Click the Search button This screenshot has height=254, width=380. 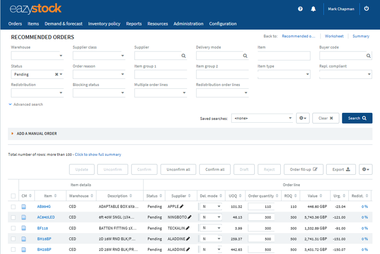pyautogui.click(x=357, y=118)
